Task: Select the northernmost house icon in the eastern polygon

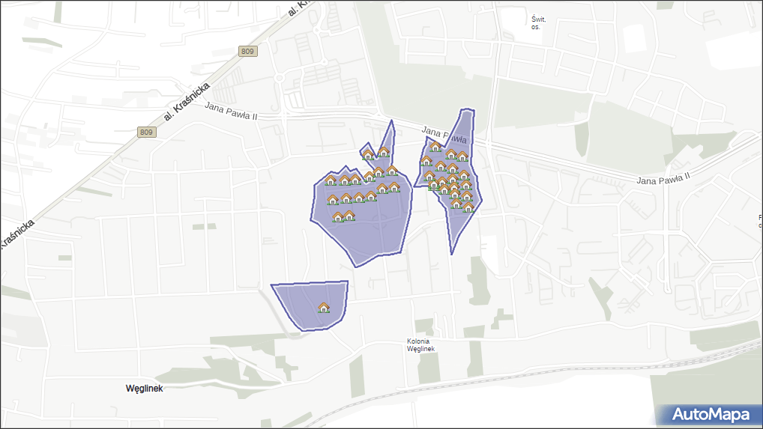Action: pos(435,146)
